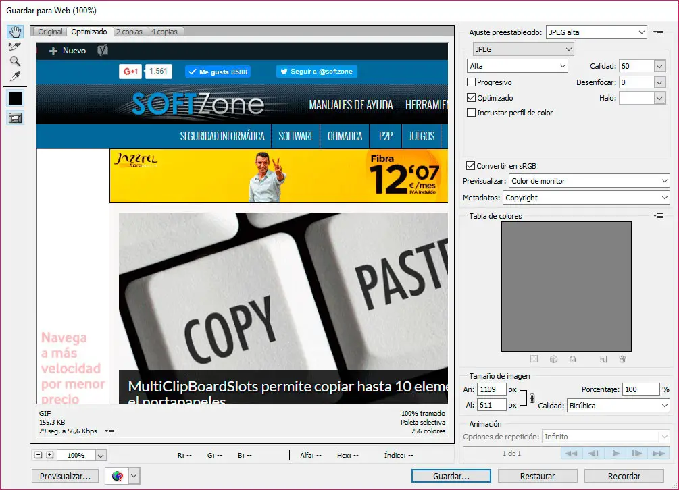Open the preset options flyout menu icon
This screenshot has height=490, width=679.
click(658, 32)
